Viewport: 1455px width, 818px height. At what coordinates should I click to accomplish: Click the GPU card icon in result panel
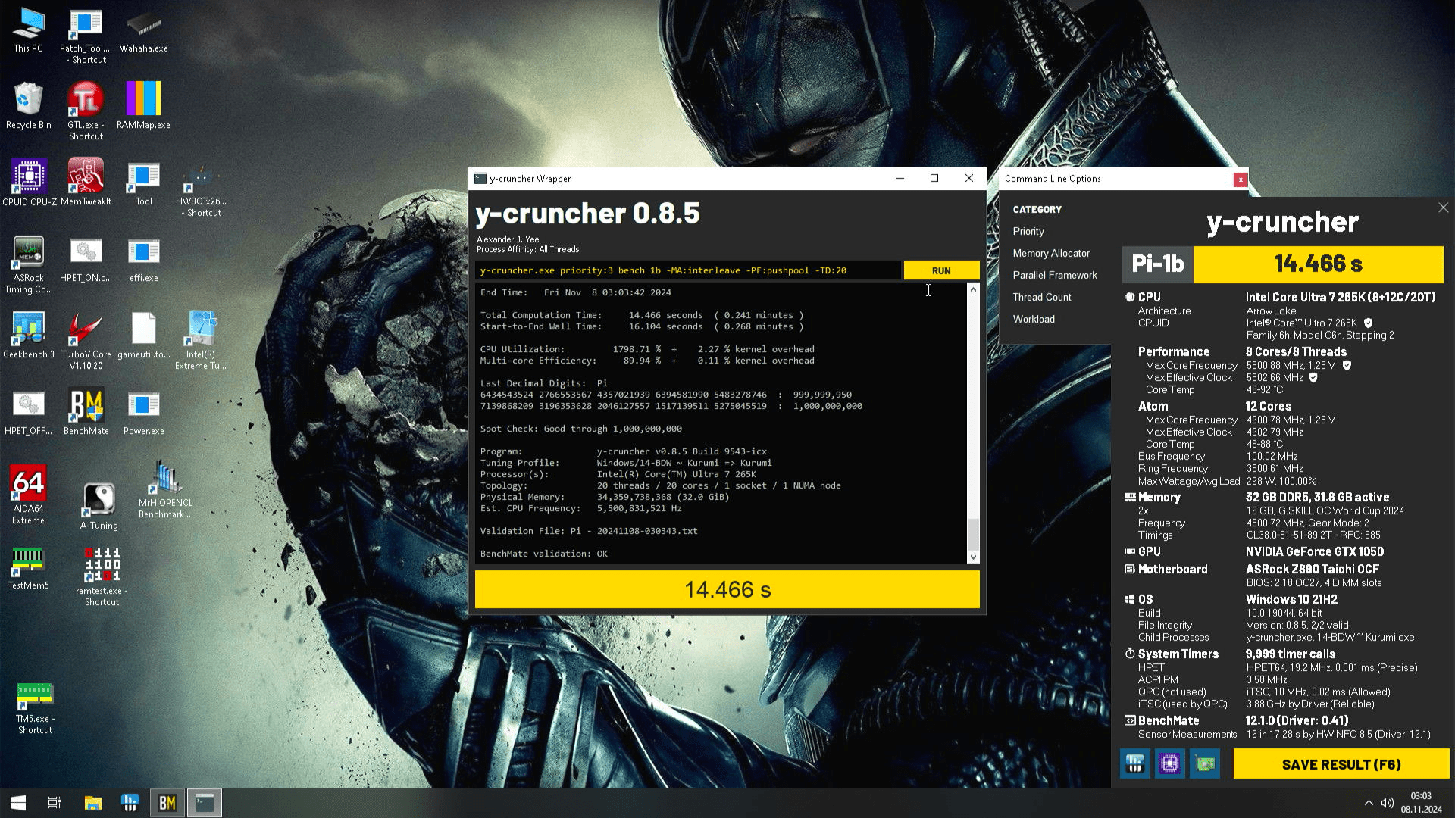[1205, 763]
